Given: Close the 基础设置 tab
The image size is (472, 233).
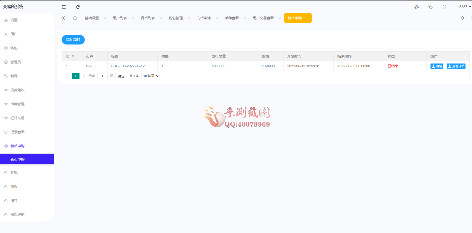Looking at the screenshot, I should pyautogui.click(x=105, y=18).
